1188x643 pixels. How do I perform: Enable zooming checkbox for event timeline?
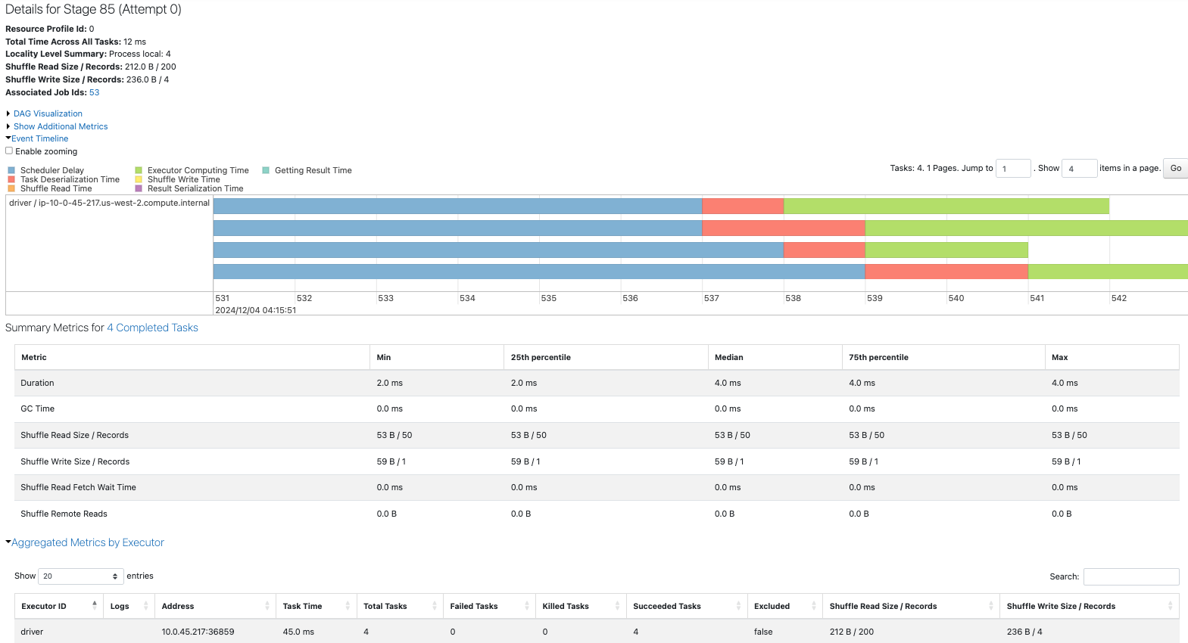click(9, 151)
